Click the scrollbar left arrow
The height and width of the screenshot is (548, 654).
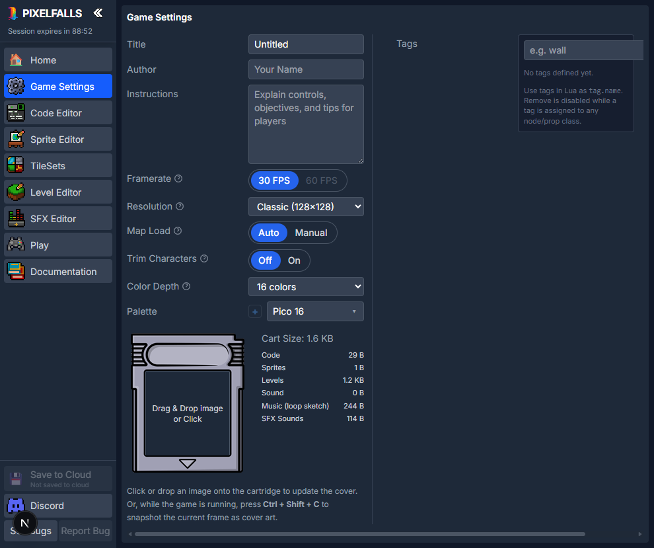130,534
